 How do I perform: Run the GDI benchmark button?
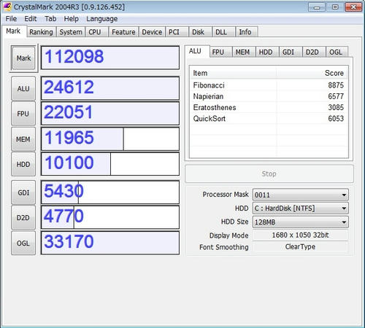coord(23,192)
